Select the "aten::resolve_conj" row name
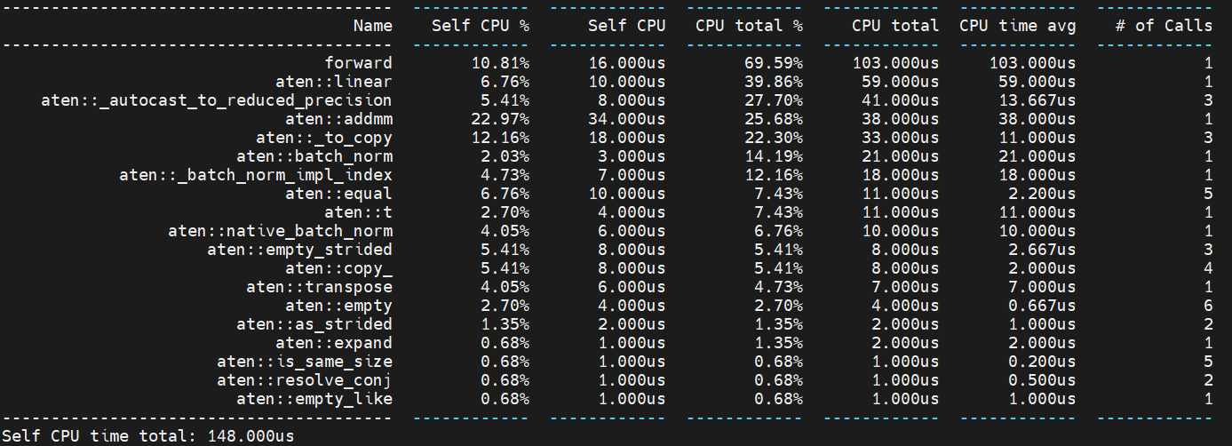1232x446 pixels. click(x=305, y=380)
